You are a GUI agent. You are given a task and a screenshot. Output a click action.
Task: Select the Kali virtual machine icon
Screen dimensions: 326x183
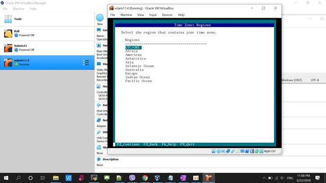[8, 34]
